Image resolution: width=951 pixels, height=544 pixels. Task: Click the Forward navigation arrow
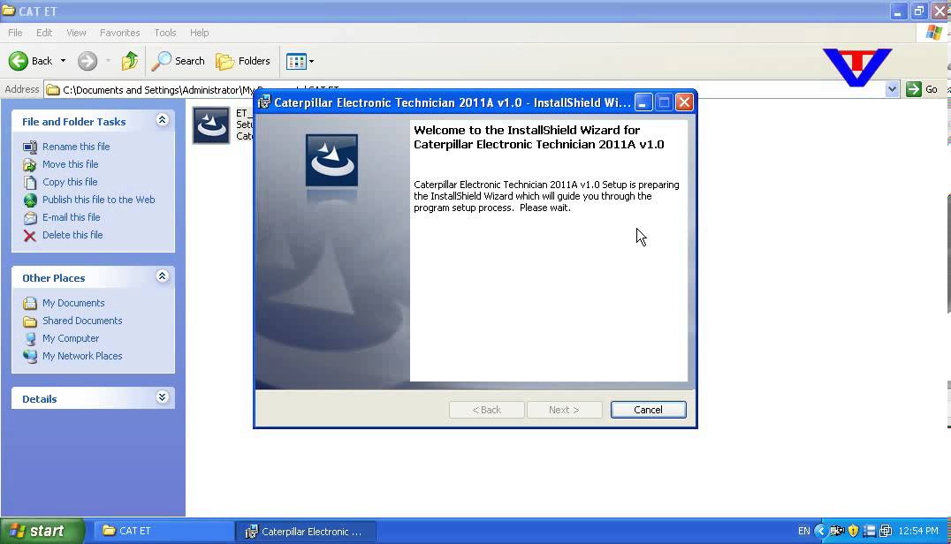87,61
